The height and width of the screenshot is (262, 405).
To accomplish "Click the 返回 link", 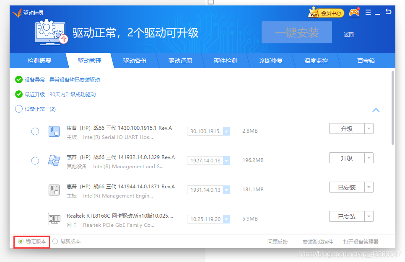I will pyautogui.click(x=349, y=35).
